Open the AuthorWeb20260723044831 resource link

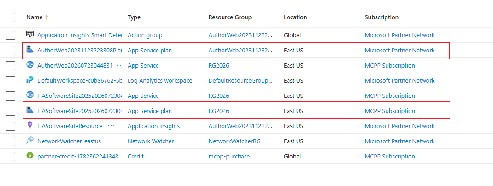(x=75, y=66)
